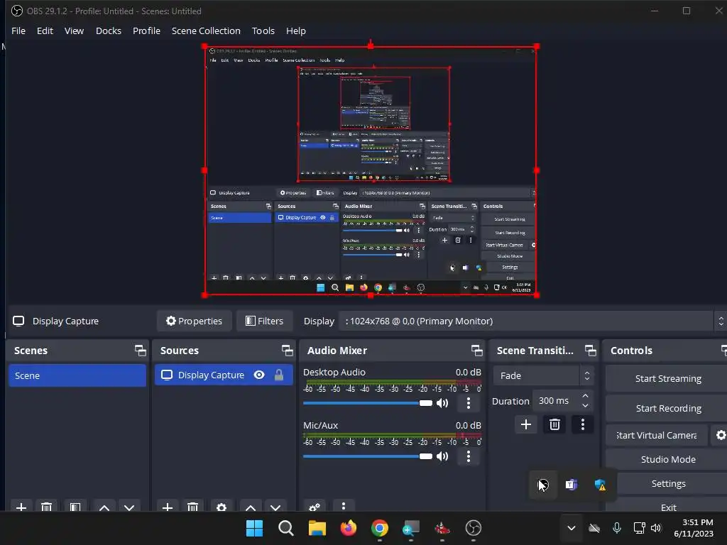Undock the Audio Mixer panel

tap(476, 351)
